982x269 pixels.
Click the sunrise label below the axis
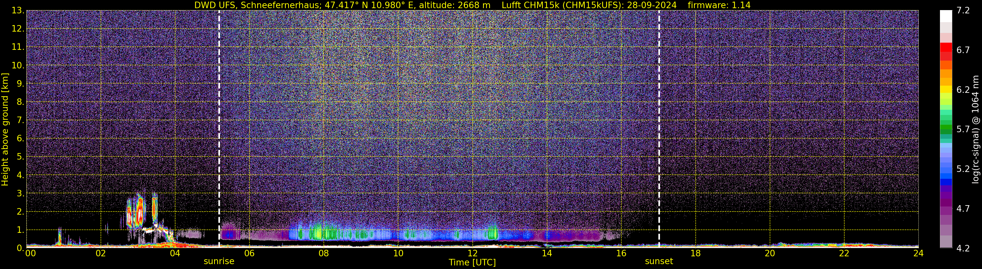tap(219, 262)
